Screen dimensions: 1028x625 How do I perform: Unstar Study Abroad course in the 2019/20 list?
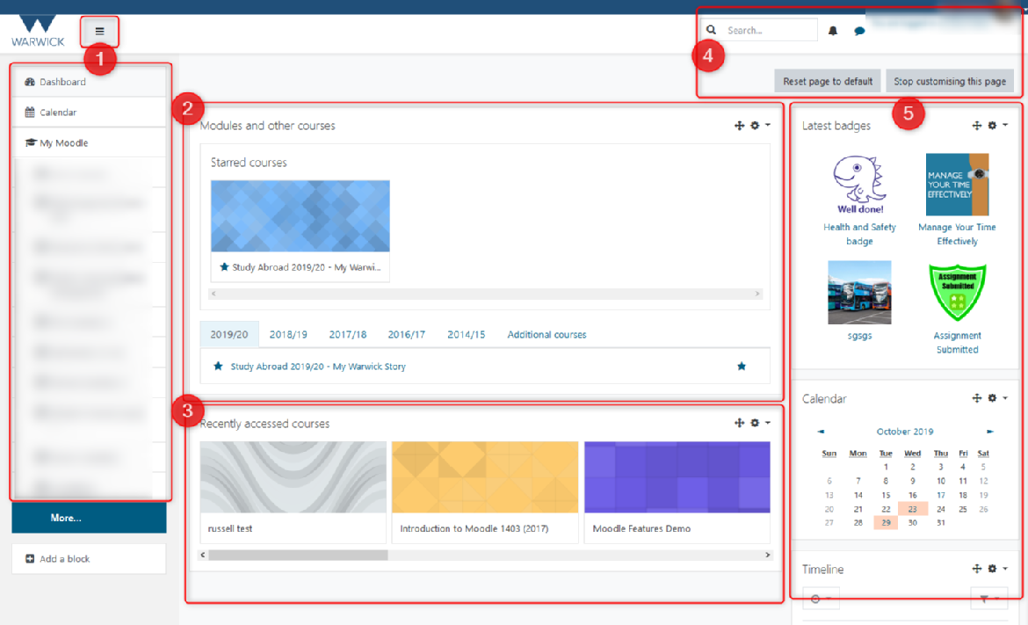click(742, 367)
